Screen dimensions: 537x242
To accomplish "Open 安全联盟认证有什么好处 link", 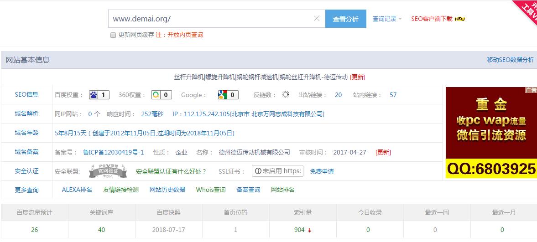I will 171,171.
